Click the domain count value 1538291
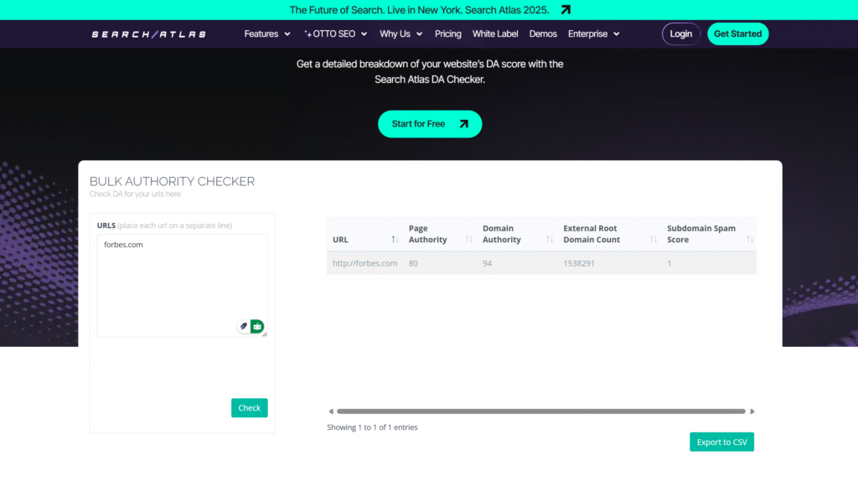858x497 pixels. [579, 263]
